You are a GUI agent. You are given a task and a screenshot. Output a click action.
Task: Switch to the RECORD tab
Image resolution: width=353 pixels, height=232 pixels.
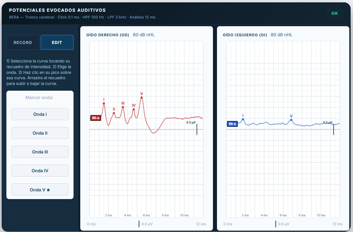(x=23, y=42)
